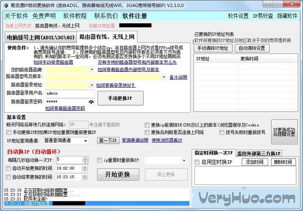The height and width of the screenshot is (211, 303).
Task: Enable 启用定时换IP checkbox
Action: coord(197,162)
